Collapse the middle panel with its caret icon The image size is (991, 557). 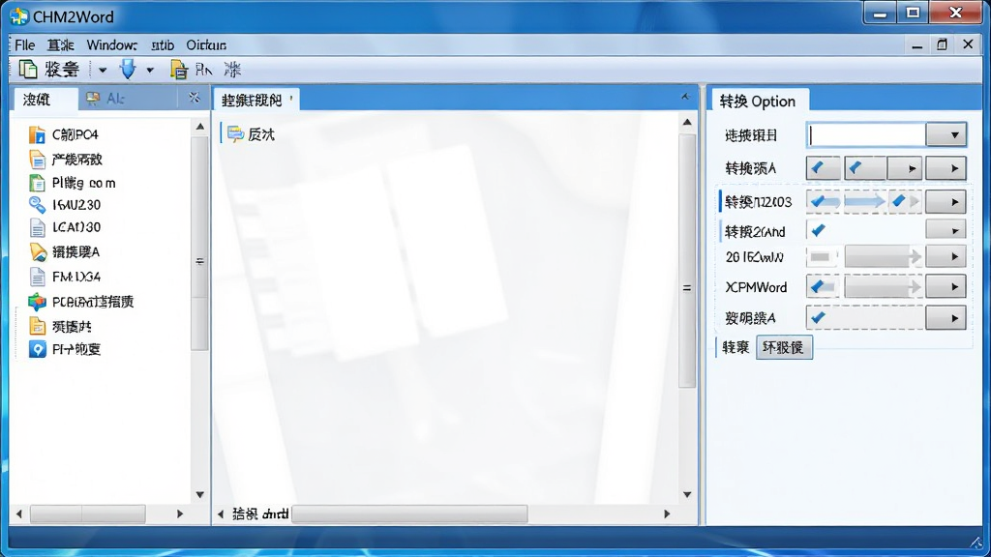click(685, 97)
